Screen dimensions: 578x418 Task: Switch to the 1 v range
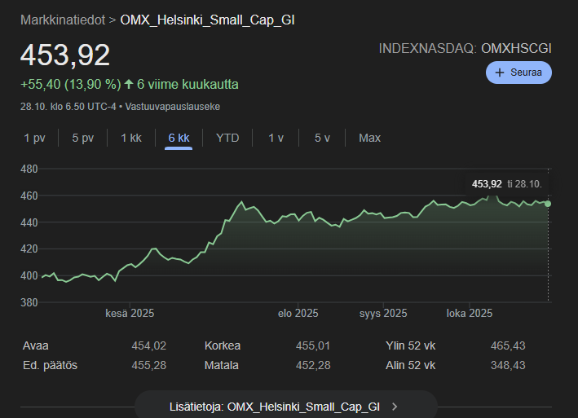[276, 138]
